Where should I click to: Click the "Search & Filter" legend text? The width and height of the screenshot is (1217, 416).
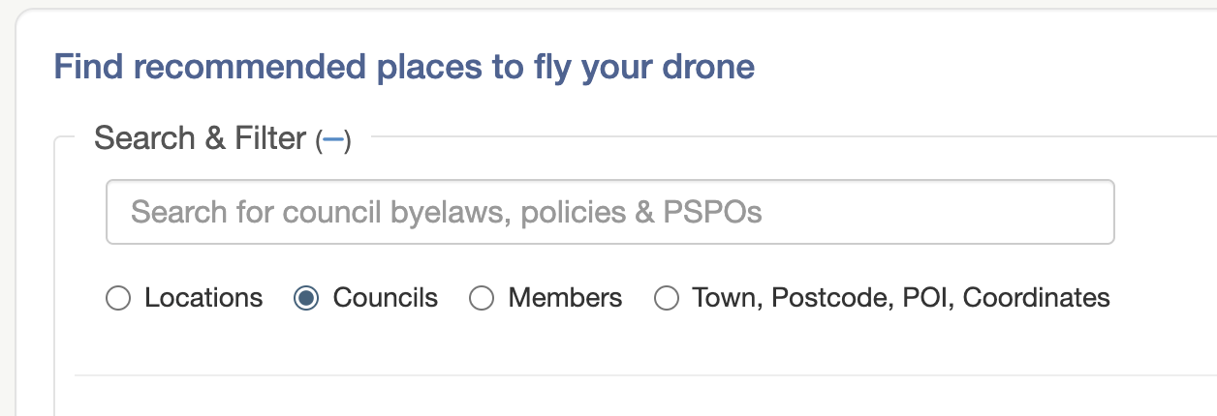click(x=200, y=139)
